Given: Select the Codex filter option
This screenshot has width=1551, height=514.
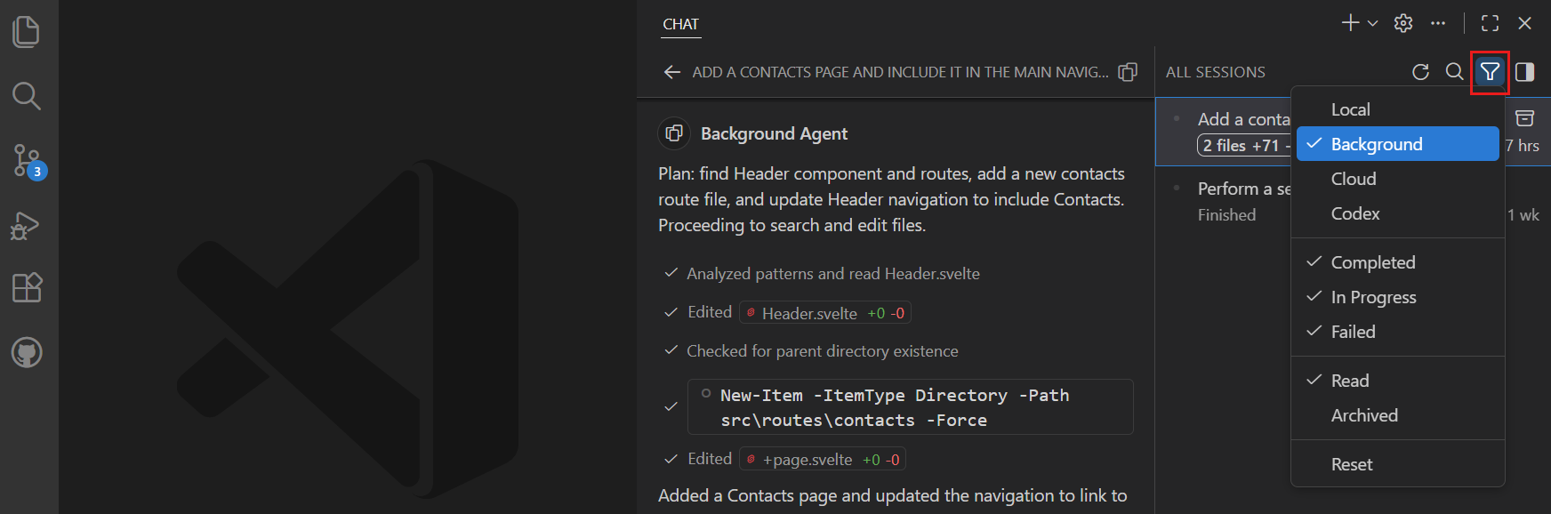Looking at the screenshot, I should (x=1398, y=213).
